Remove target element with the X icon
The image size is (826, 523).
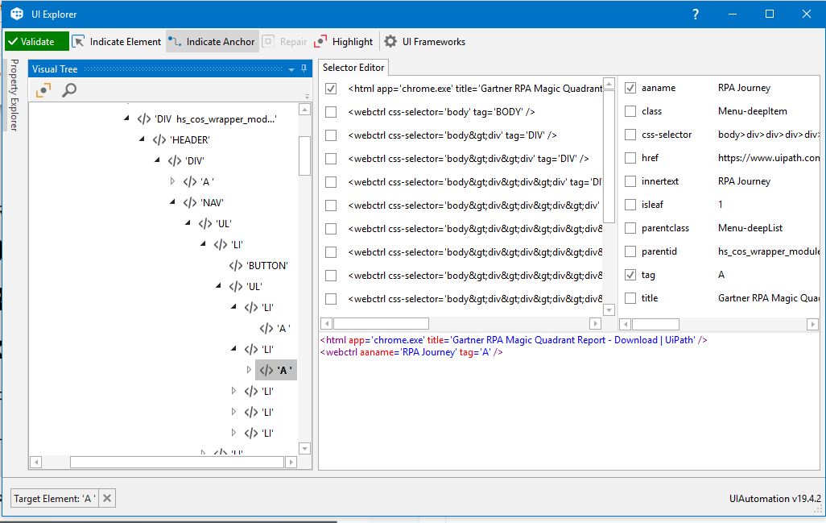click(108, 498)
